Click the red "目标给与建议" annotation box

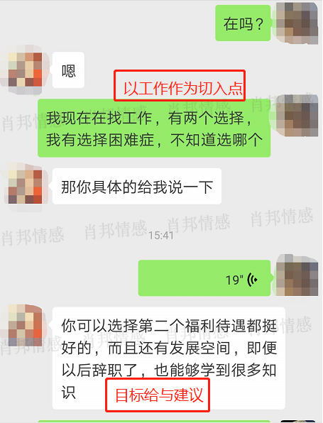158,395
